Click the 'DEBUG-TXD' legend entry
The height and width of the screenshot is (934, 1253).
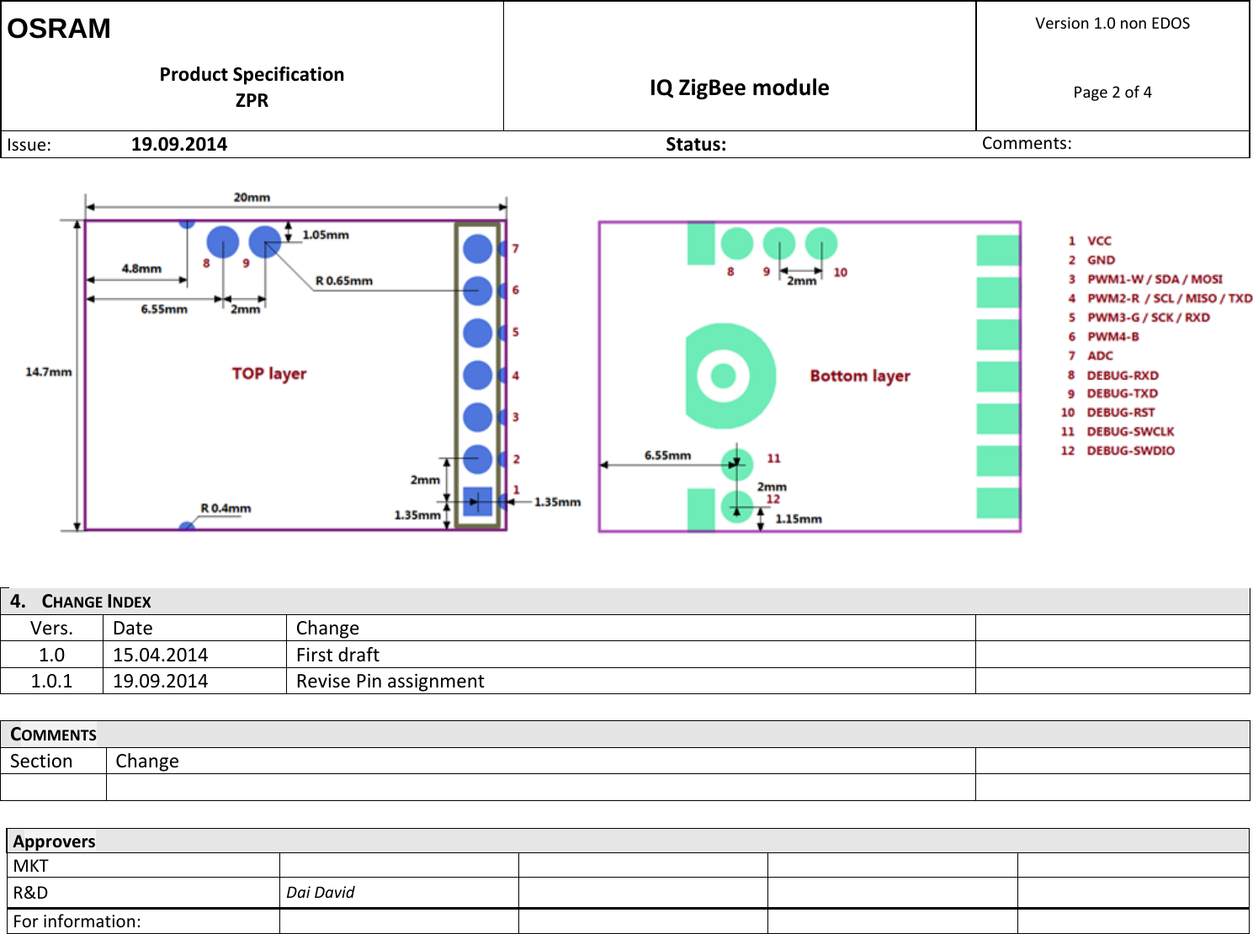click(1122, 393)
